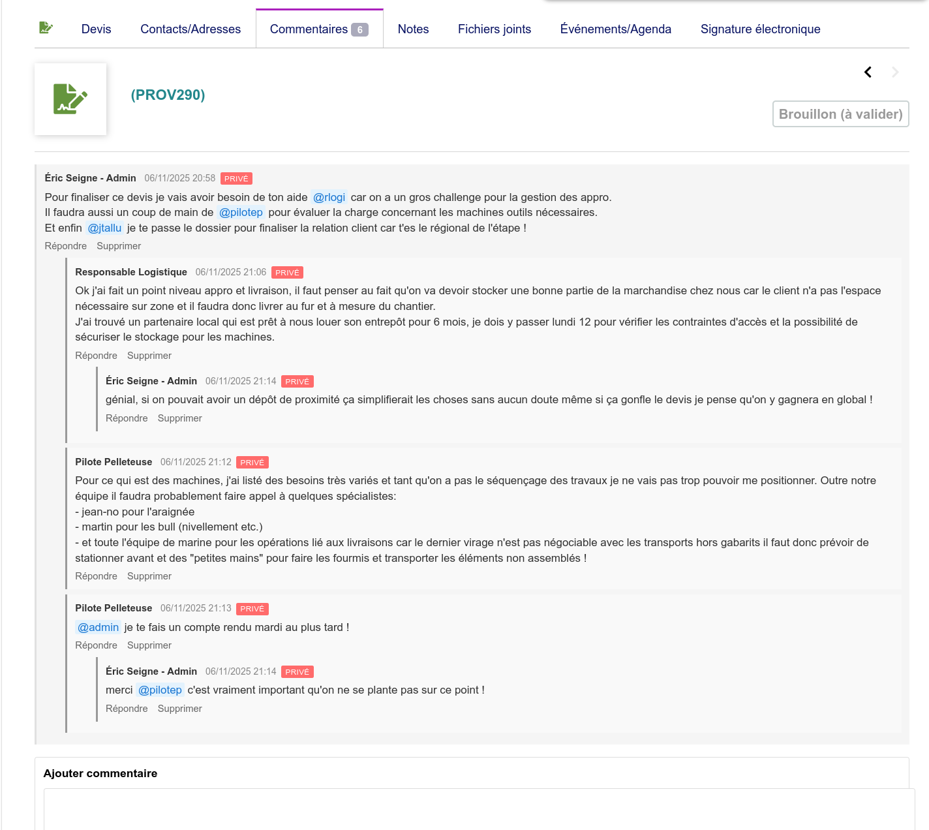Click the @admin mention in Pilote's comment
Image resolution: width=929 pixels, height=830 pixels.
pos(98,627)
